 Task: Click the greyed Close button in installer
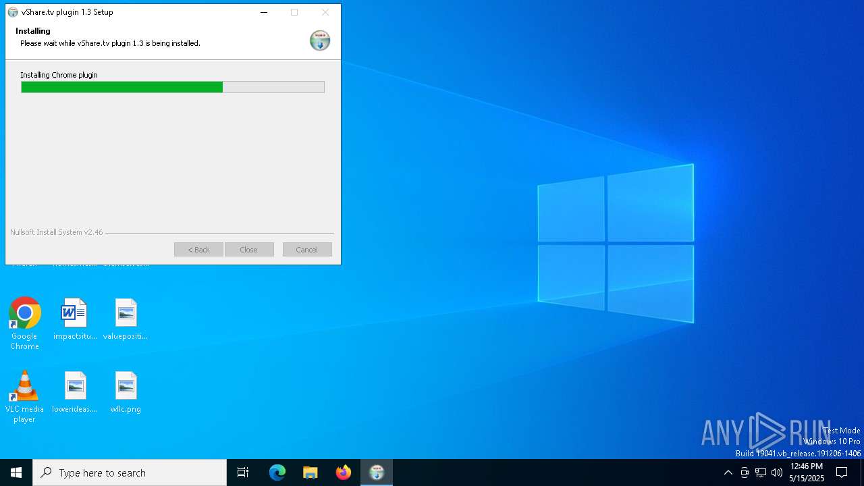click(249, 250)
